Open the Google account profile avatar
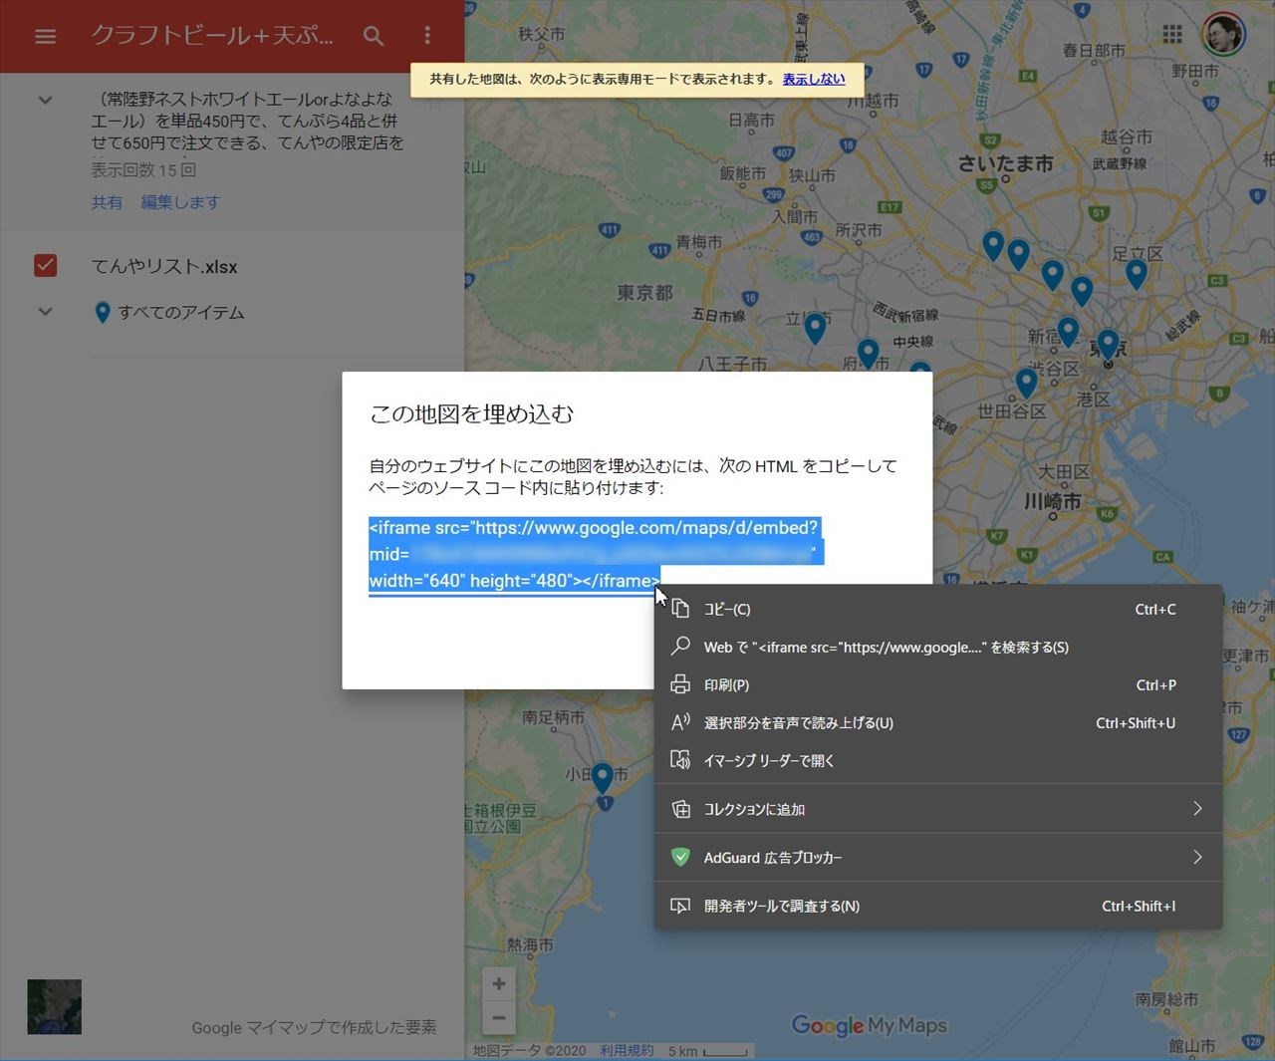The image size is (1275, 1061). (1224, 35)
